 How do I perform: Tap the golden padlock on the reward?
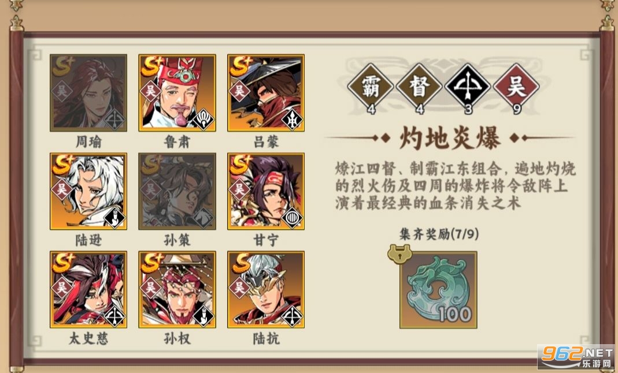[x=399, y=254]
